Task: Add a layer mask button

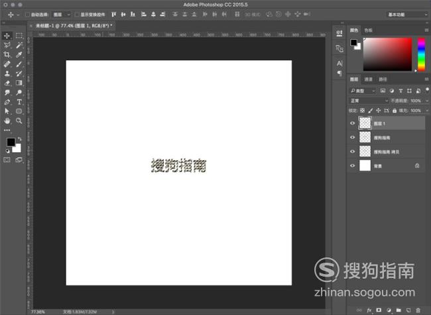Action: (x=379, y=310)
